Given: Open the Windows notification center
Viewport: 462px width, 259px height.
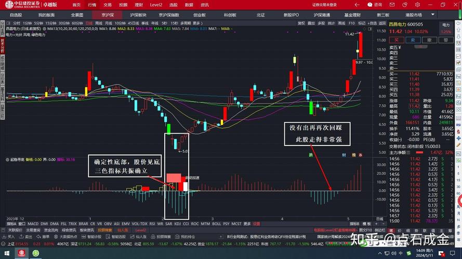Looking at the screenshot, I should pos(453,253).
